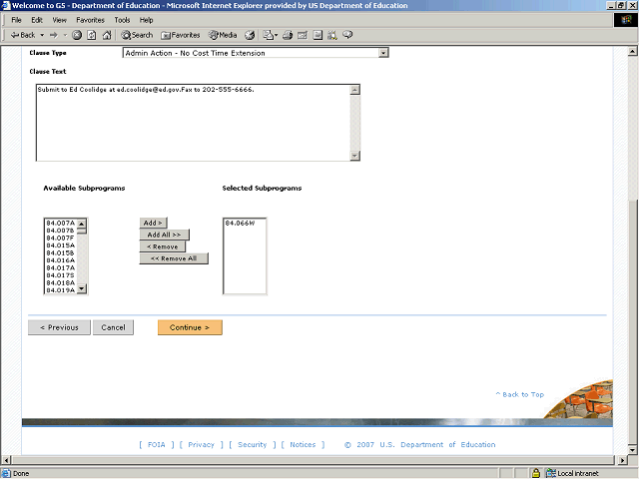This screenshot has height=479, width=639.
Task: Click page vertical scrollbar up arrow
Action: (x=632, y=51)
